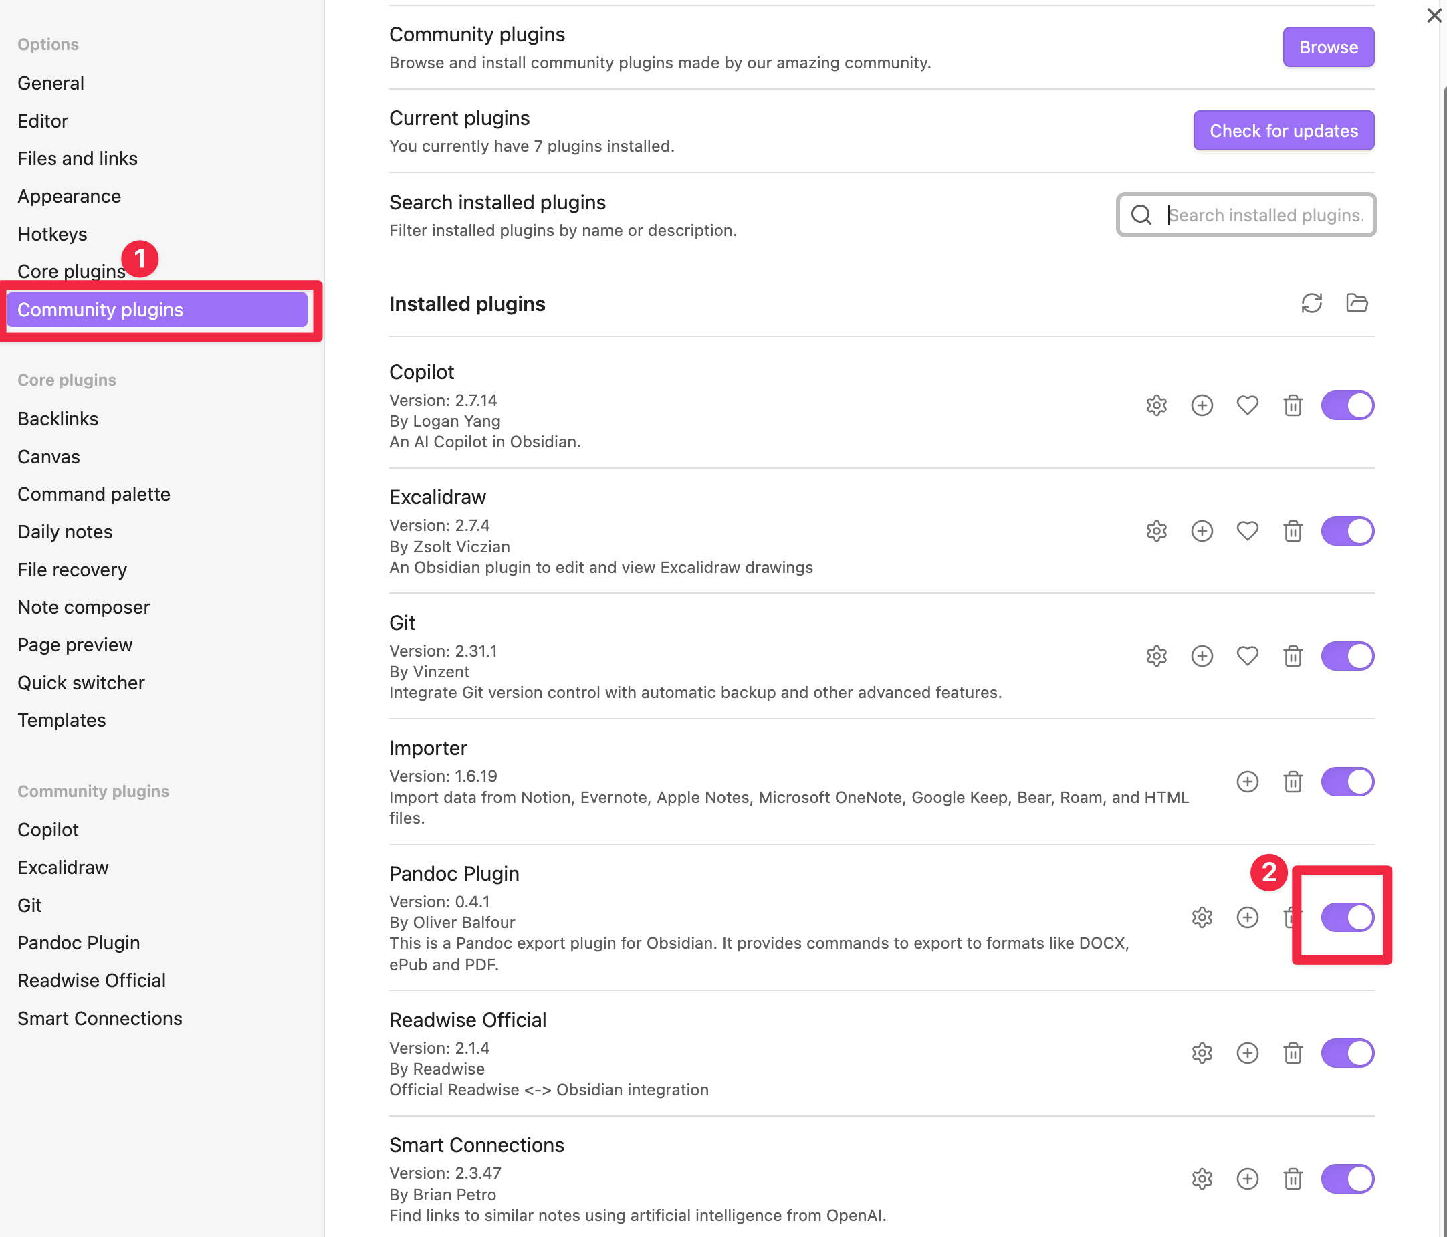The width and height of the screenshot is (1447, 1237).
Task: Select Appearance in the Options sidebar
Action: pyautogui.click(x=69, y=197)
